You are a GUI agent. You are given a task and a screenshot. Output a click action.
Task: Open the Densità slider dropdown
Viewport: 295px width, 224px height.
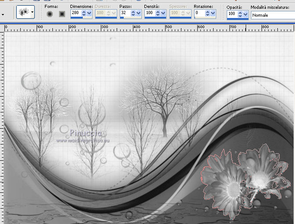[163, 13]
